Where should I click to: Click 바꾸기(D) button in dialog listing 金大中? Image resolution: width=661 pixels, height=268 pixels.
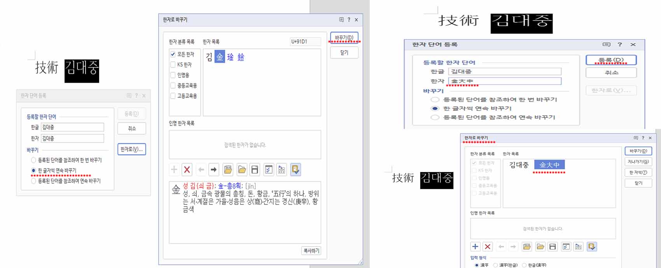coord(638,151)
